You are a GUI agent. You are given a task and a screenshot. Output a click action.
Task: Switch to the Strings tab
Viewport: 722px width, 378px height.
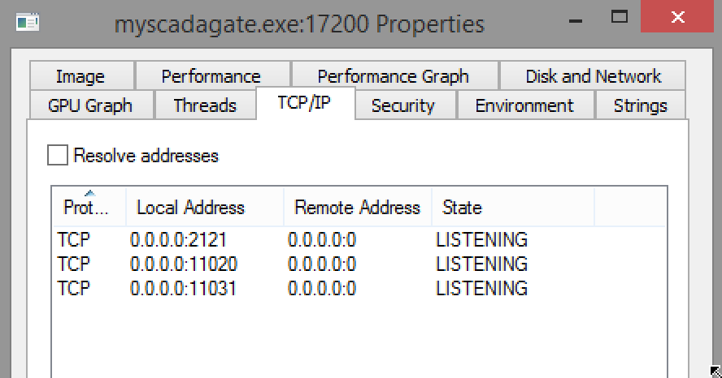640,105
